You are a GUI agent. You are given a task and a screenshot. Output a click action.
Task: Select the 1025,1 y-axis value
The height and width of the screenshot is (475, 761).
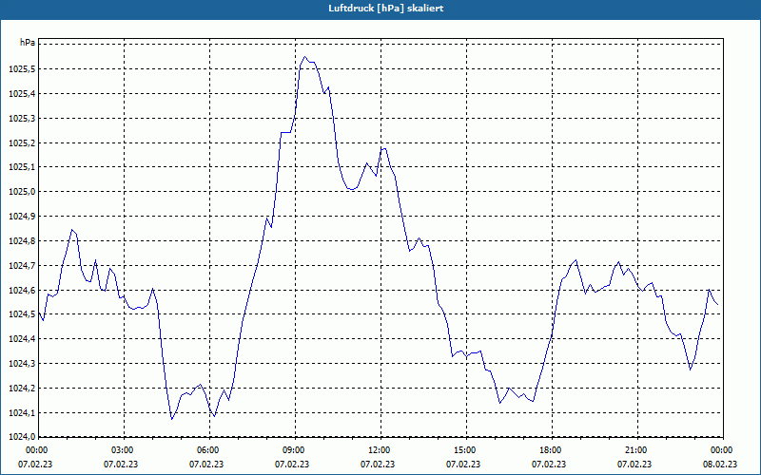[22, 167]
